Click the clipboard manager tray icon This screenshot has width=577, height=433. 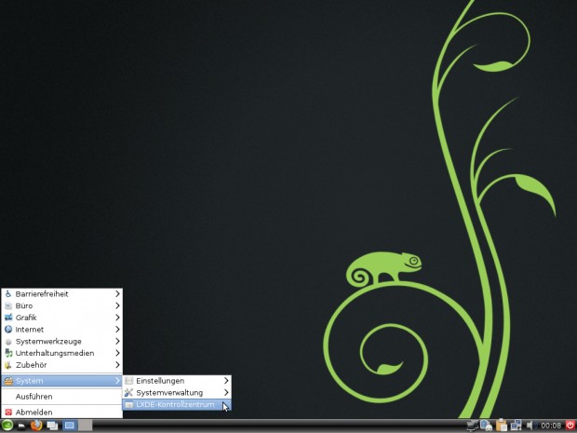click(x=502, y=426)
